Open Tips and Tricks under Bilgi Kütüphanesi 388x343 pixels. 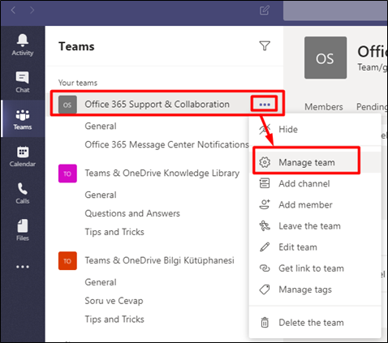click(114, 319)
